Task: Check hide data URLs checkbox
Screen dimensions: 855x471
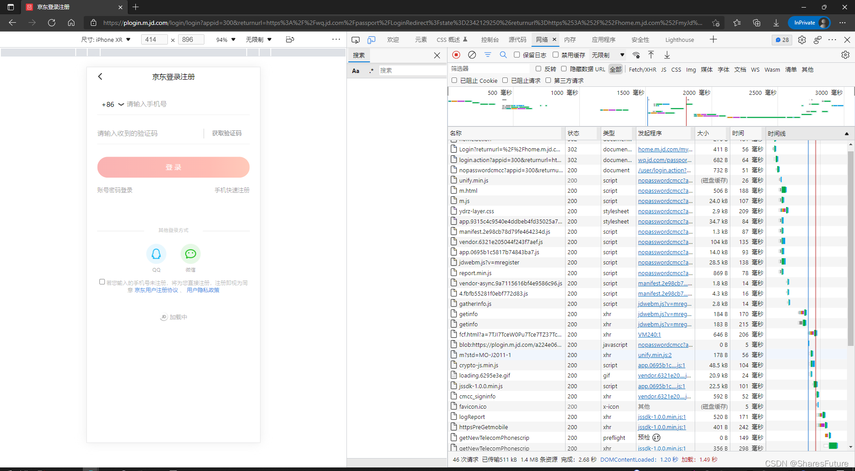Action: pos(564,69)
